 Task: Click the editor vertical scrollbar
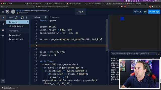tap(107, 35)
